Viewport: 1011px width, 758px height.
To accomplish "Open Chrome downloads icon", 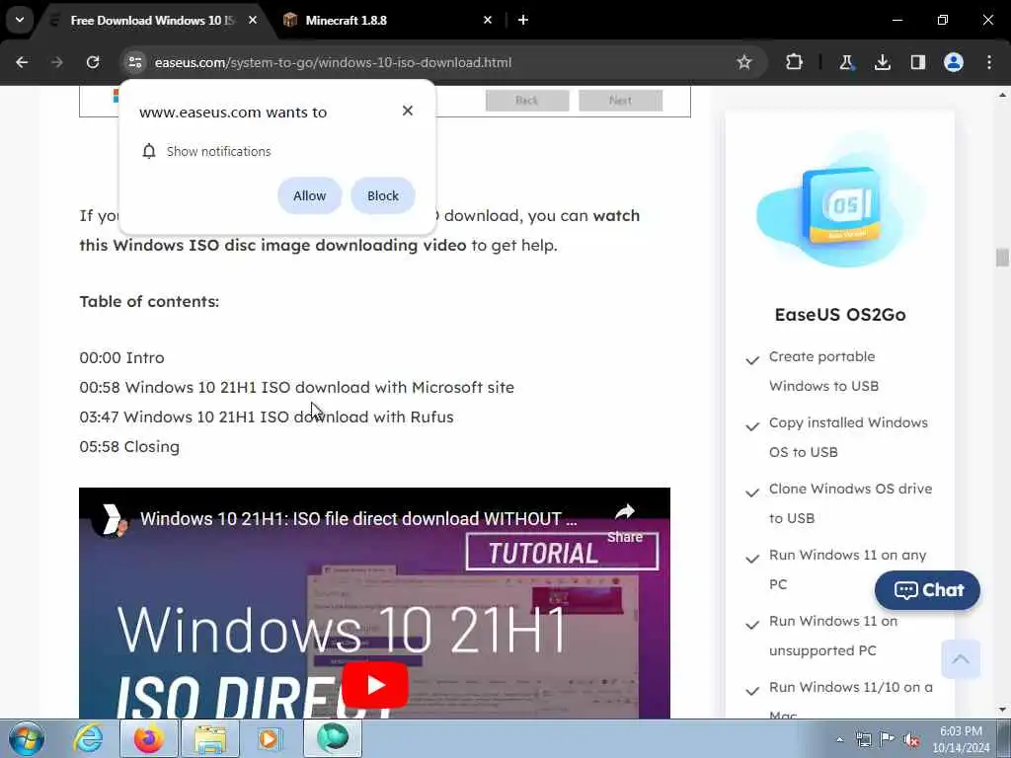I will (x=882, y=62).
